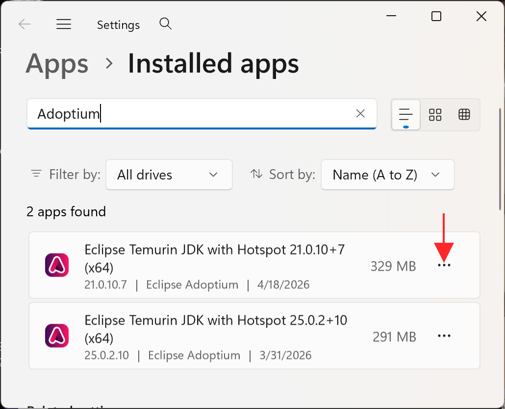Viewport: 505px width, 409px height.
Task: Click the 21.0.10.7 version number
Action: (105, 285)
